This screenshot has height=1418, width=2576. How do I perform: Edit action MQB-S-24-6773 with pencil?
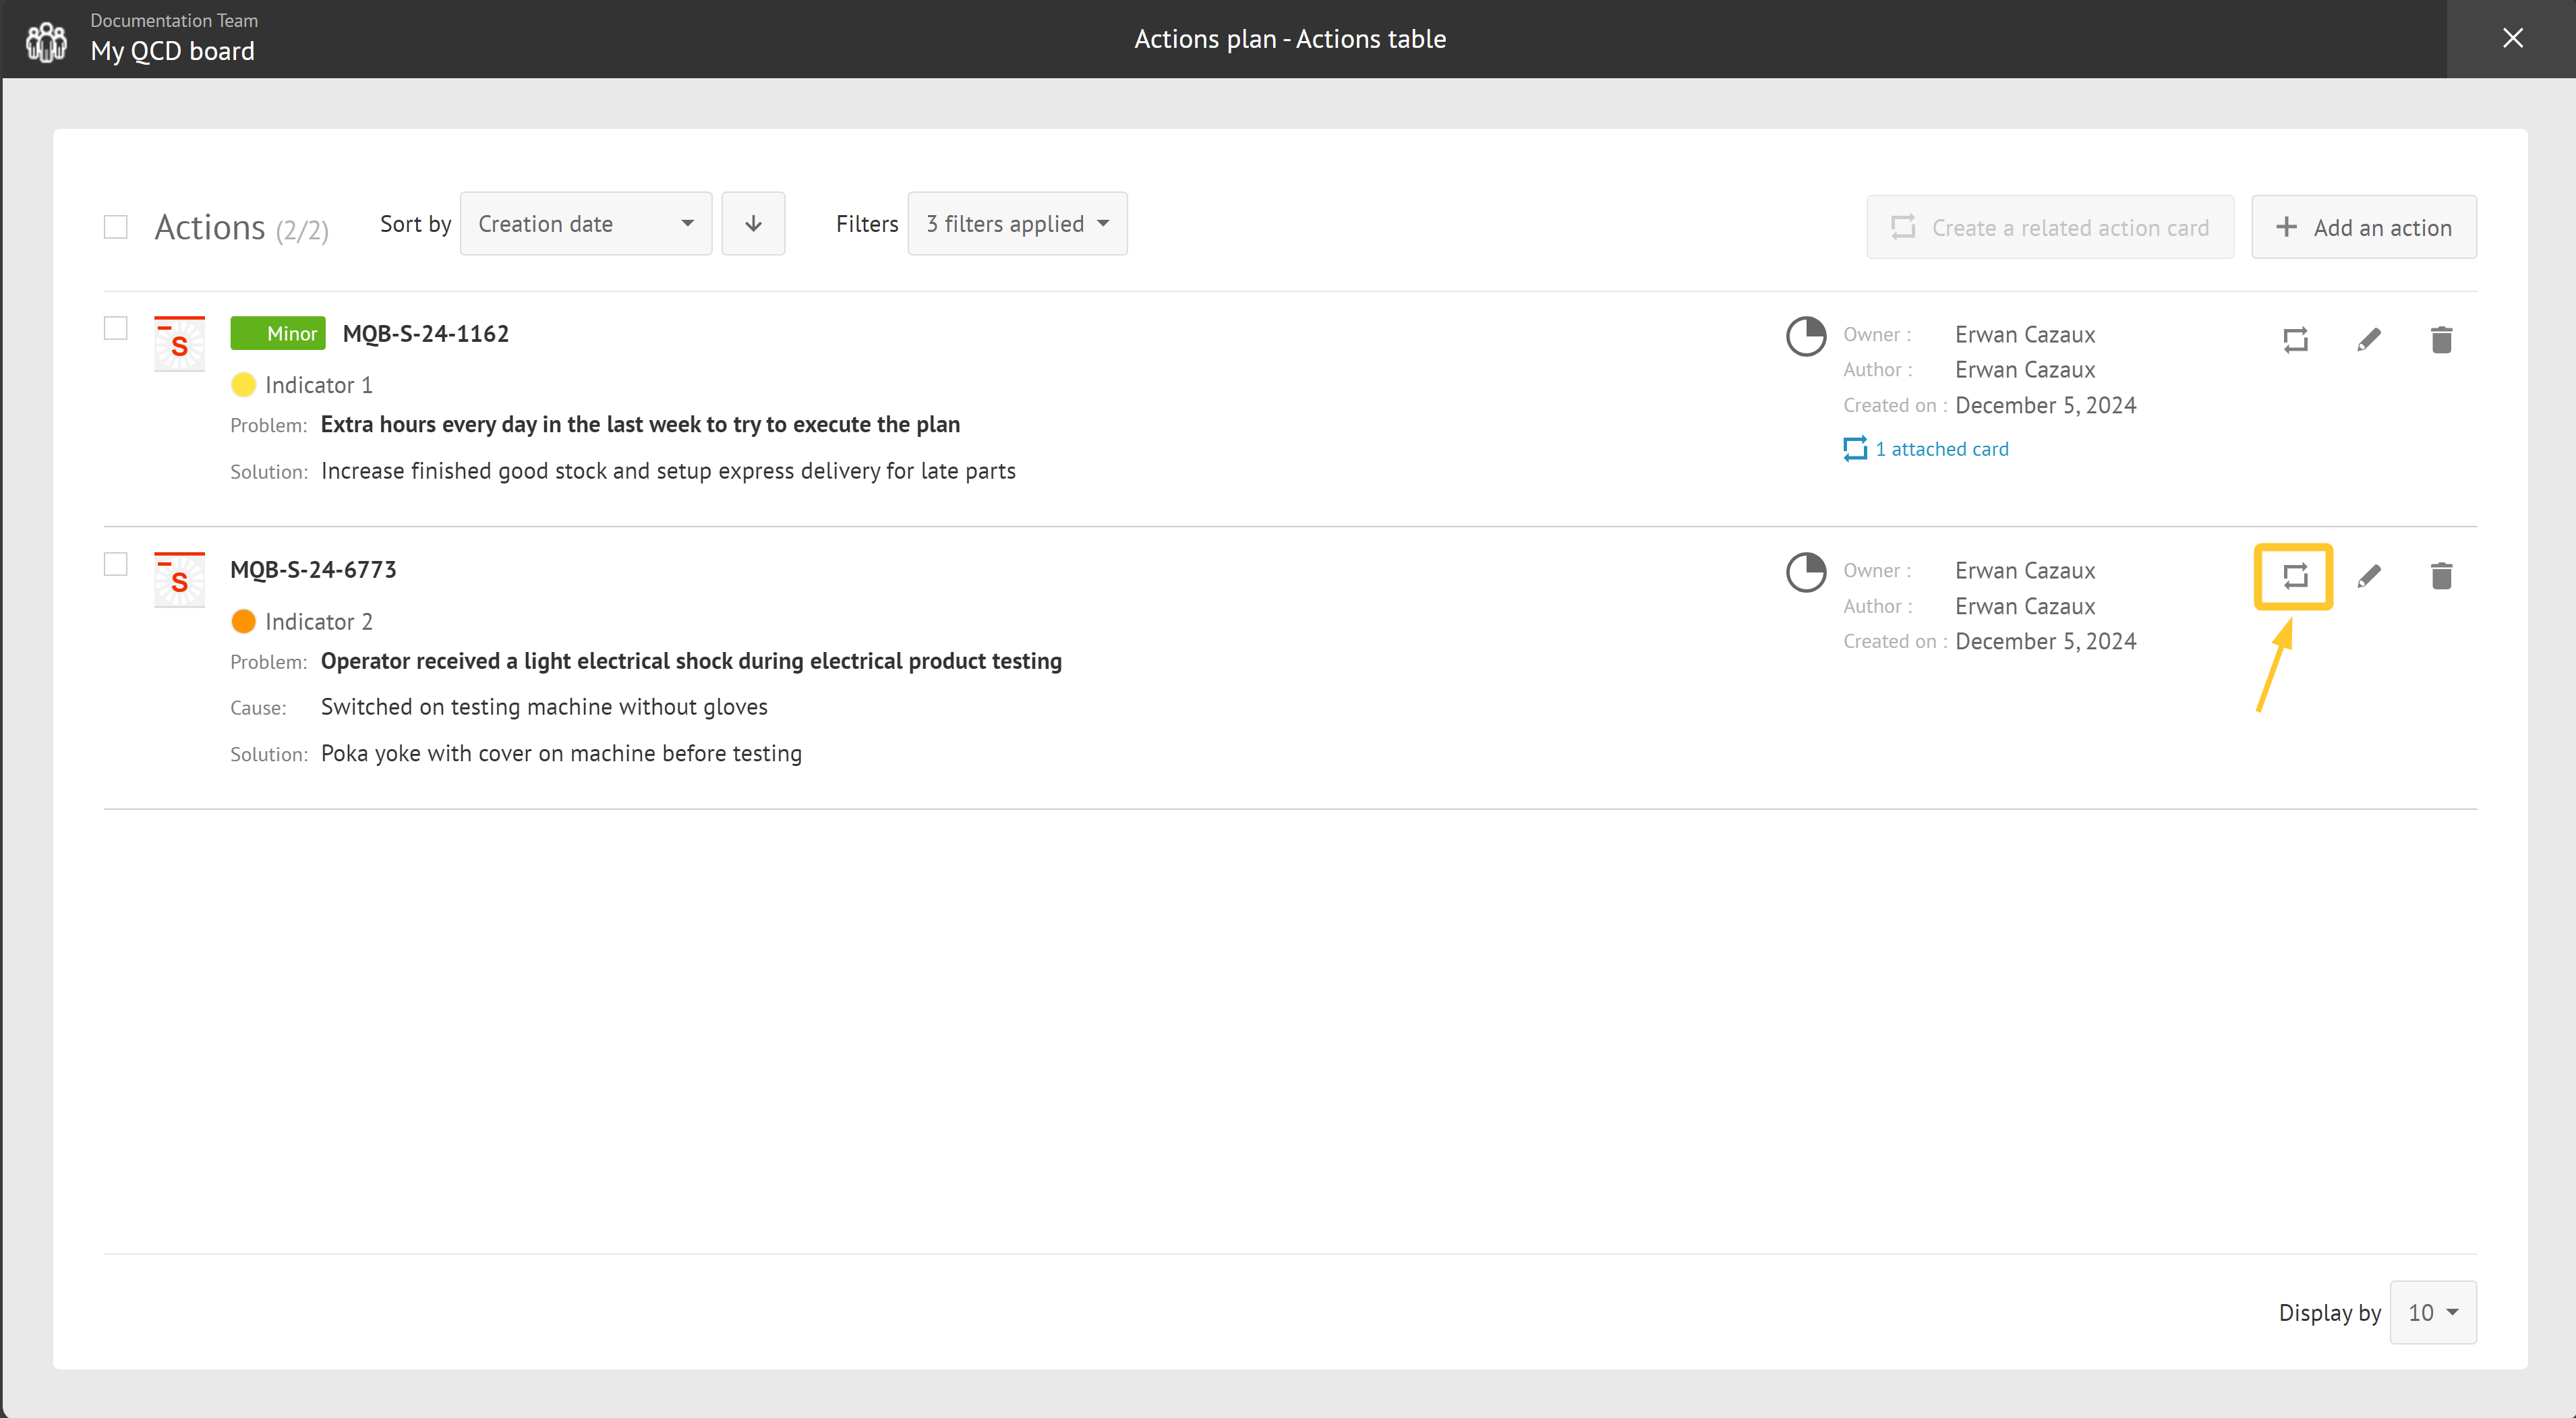click(x=2369, y=576)
